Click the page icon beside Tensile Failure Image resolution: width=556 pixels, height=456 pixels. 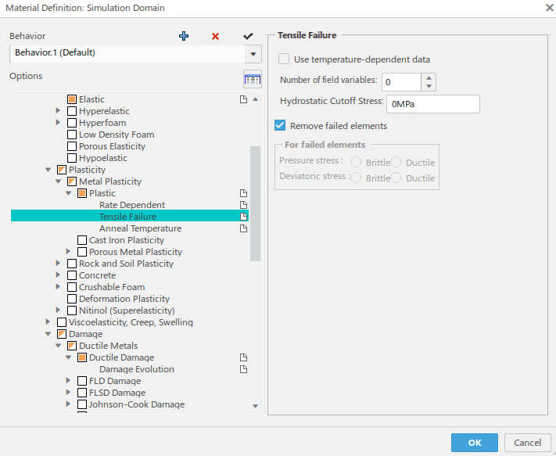tap(244, 217)
